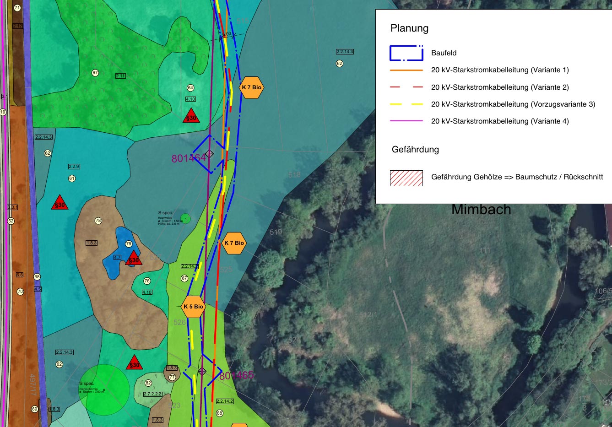Click the small green tree circle near S spec. Kopfweide
Viewport: 612px width, 427px height.
pos(185,218)
